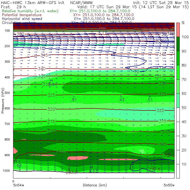Click the pink above-100% colorbar segment

178,30
